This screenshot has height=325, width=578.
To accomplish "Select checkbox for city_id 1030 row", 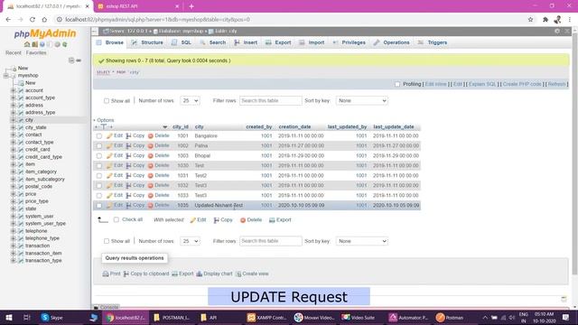I will pos(99,166).
